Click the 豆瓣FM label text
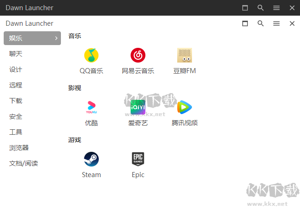300x207 pixels. [x=185, y=71]
